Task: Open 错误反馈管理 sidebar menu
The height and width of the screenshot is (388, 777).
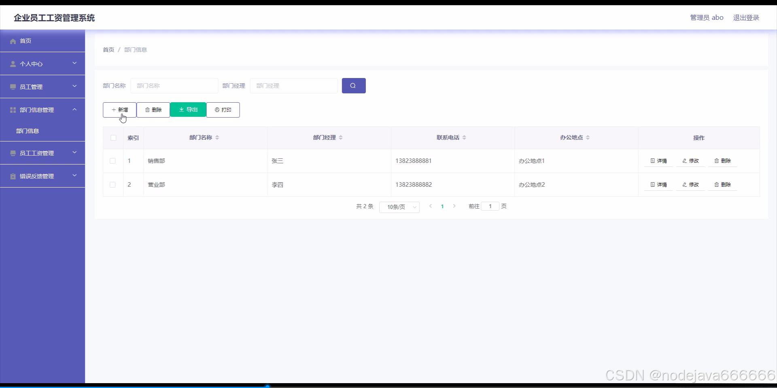Action: point(42,176)
